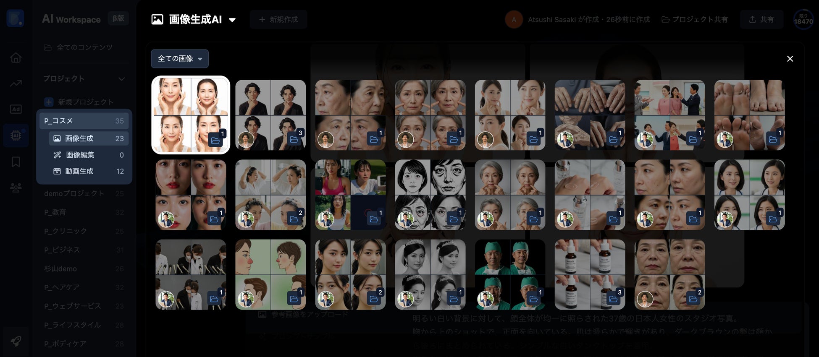Screen dimensions: 819x357
Task: Select the woman tying hair thumbnail
Action: click(x=270, y=195)
